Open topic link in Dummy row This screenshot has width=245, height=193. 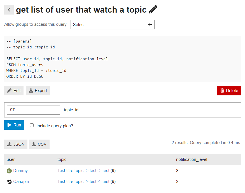[x=83, y=171]
